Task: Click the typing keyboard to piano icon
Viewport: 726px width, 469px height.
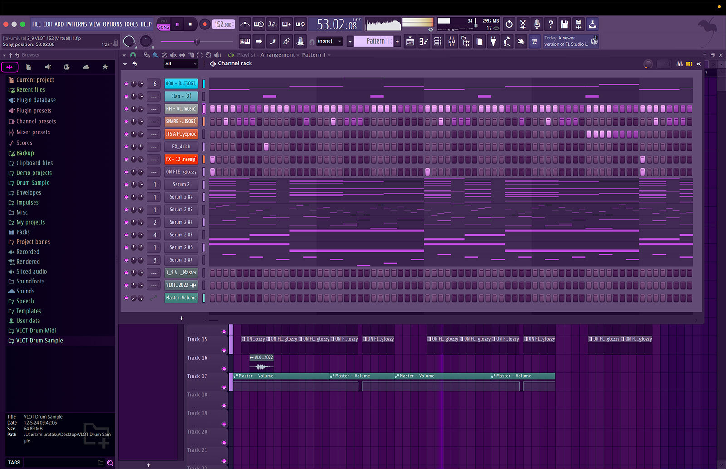Action: pyautogui.click(x=245, y=42)
